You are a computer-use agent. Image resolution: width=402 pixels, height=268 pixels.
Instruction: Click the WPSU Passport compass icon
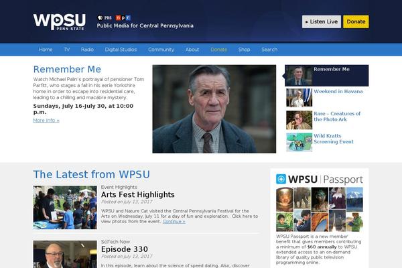click(281, 179)
